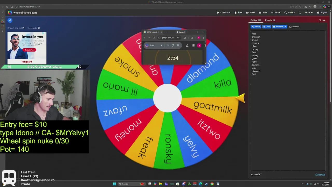Close the 02:54 Google tab in timer window
Screen dimensions: 332x187
coord(161,32)
